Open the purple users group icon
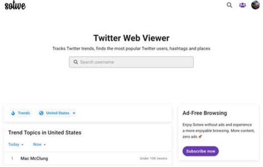The image size is (263, 167). (x=243, y=5)
